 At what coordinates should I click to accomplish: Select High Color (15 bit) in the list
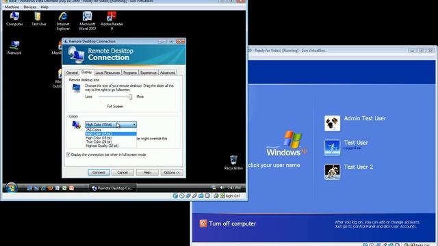coord(111,134)
